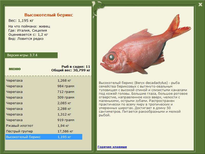Click the Рыб в садке counter
This screenshot has height=154, width=205.
76,66
